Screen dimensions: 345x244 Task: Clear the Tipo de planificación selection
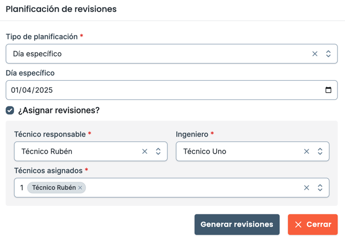click(315, 54)
